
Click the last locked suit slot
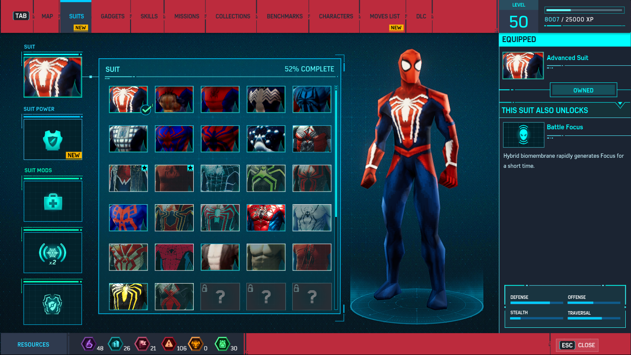tap(312, 297)
